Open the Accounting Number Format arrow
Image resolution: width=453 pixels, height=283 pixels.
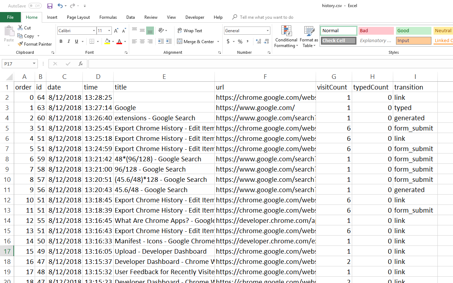233,42
